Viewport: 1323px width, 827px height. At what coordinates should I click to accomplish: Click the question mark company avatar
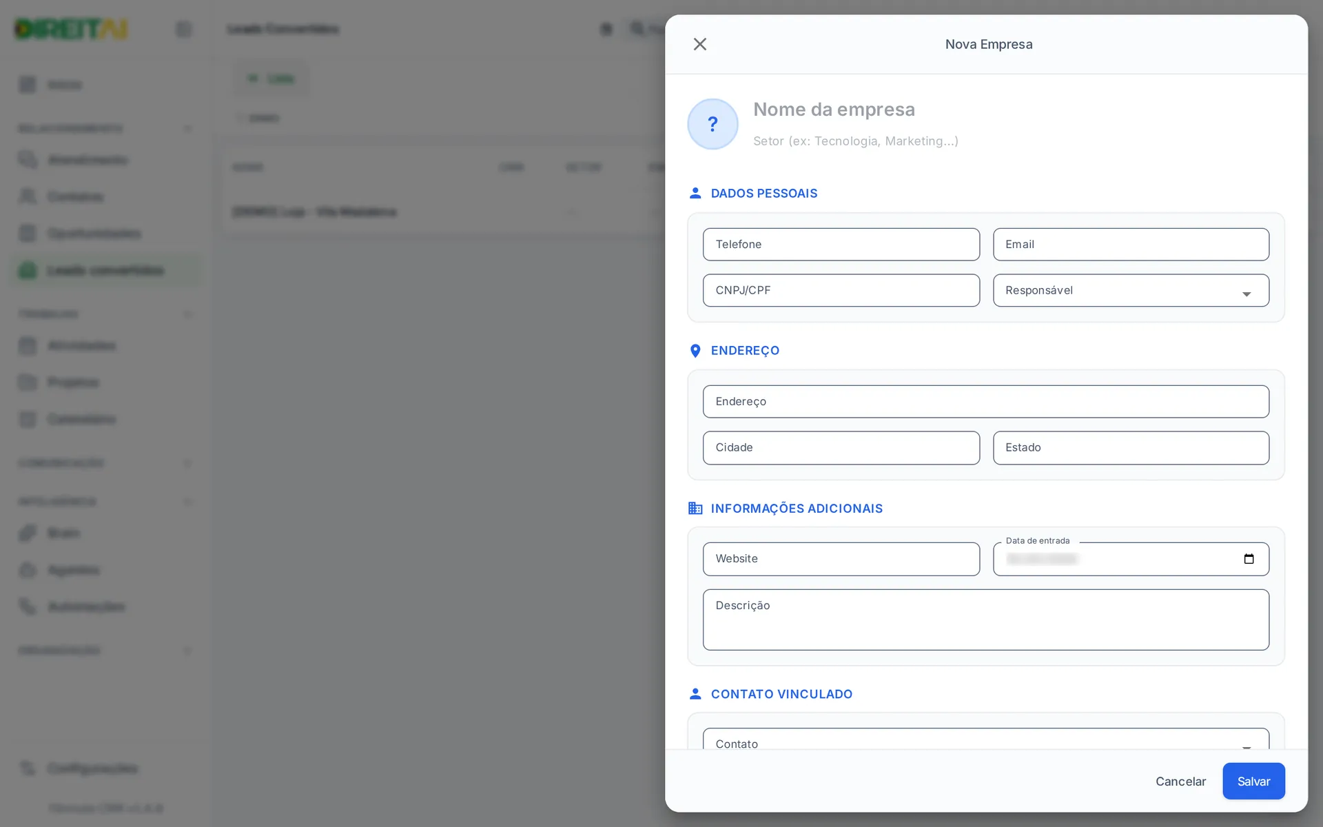click(712, 124)
